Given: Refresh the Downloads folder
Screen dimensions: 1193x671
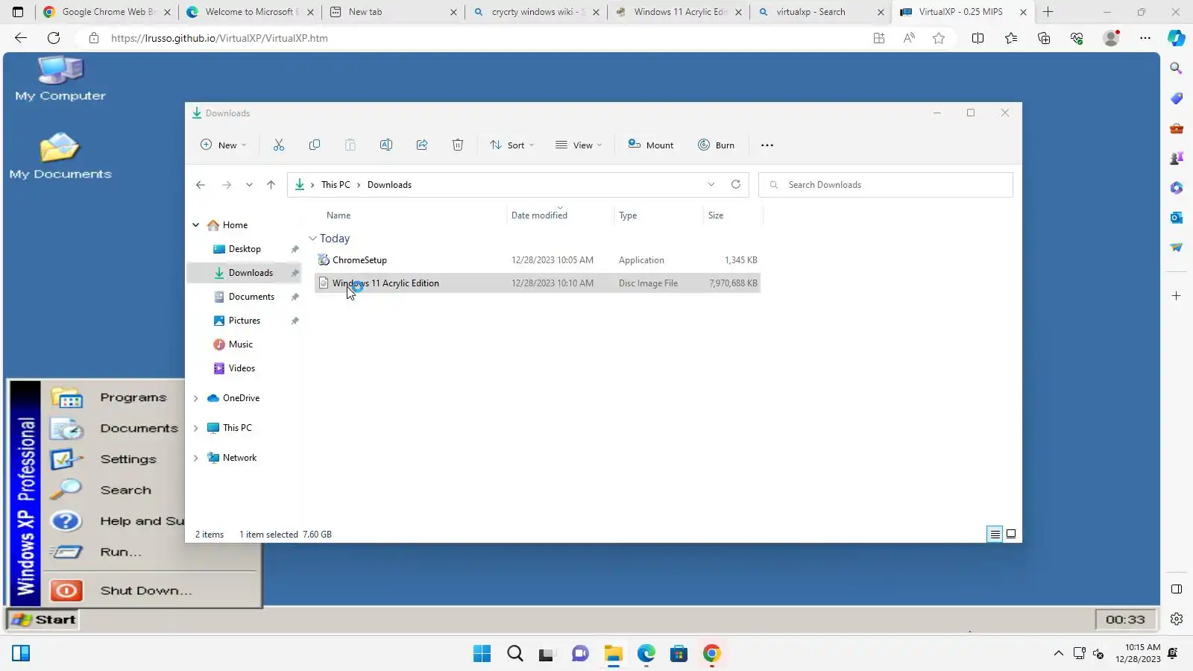Looking at the screenshot, I should [x=736, y=185].
